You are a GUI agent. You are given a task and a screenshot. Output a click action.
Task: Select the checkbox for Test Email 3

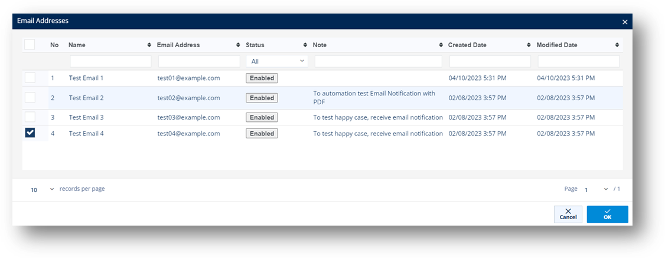[x=30, y=117]
